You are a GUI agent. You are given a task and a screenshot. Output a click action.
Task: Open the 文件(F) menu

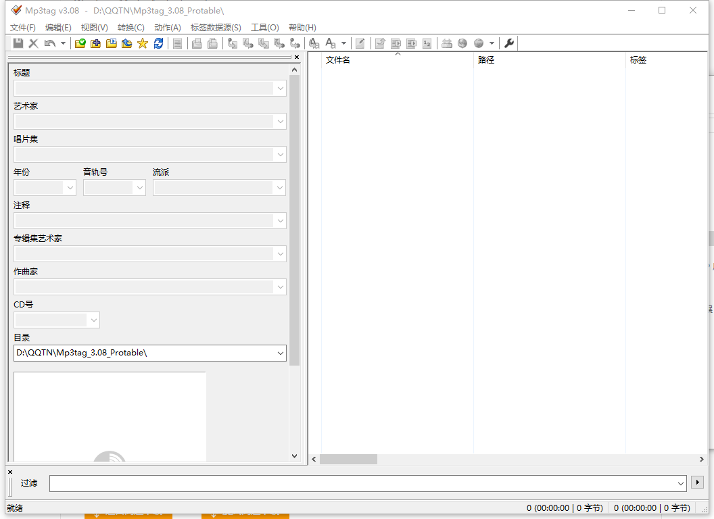[x=23, y=28]
